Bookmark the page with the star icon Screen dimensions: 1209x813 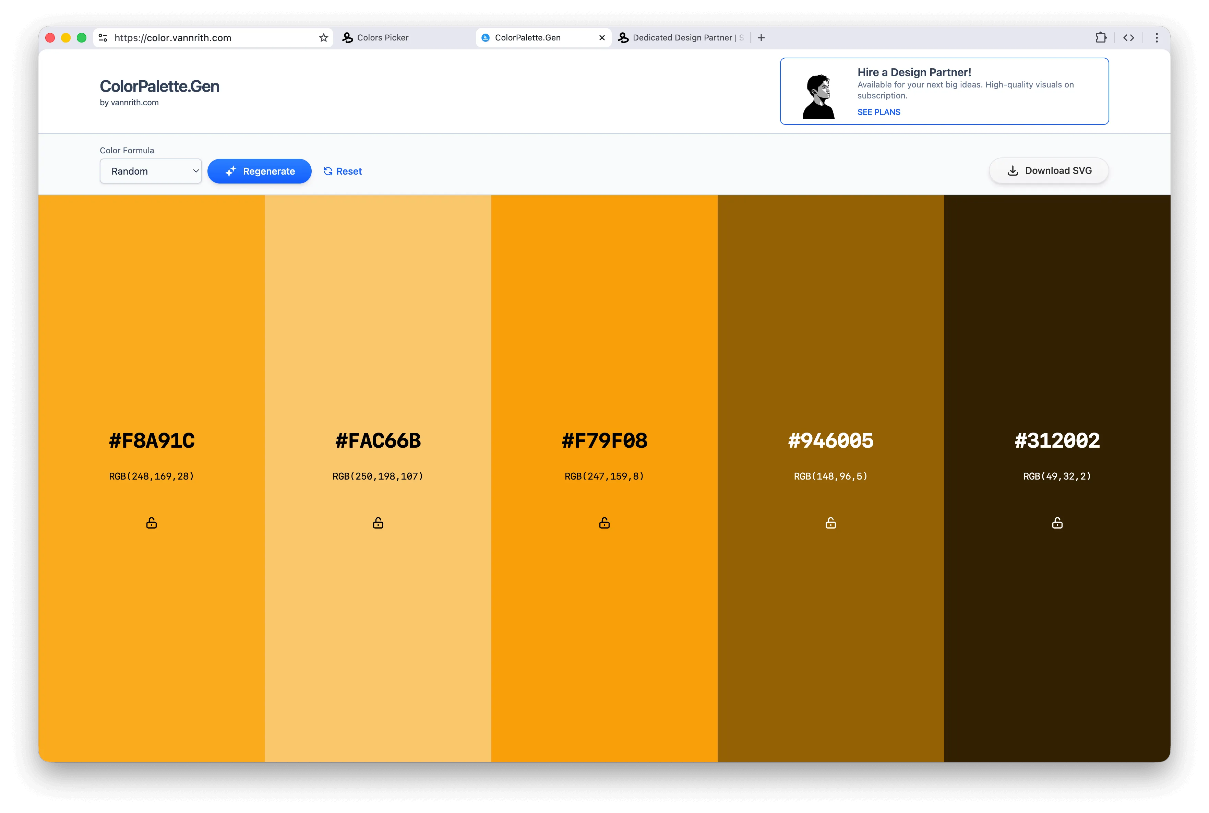323,37
